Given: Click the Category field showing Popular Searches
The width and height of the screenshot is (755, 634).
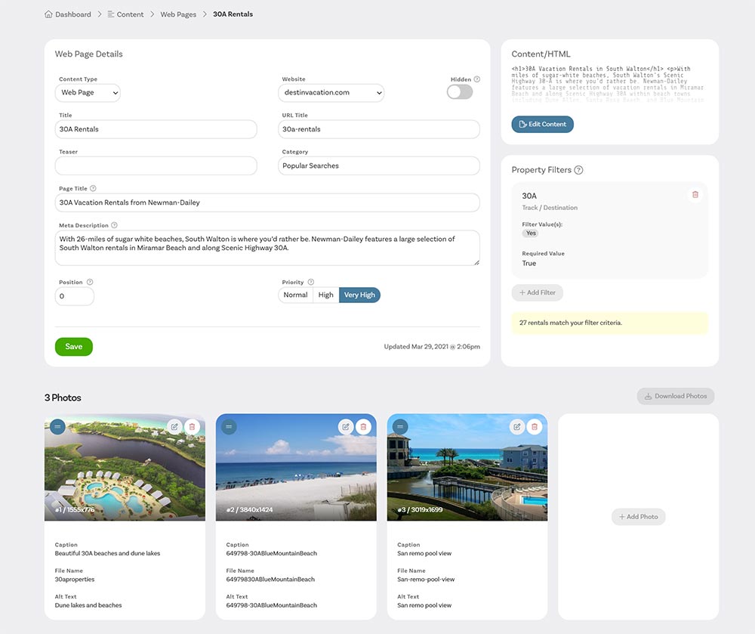Looking at the screenshot, I should tap(378, 165).
